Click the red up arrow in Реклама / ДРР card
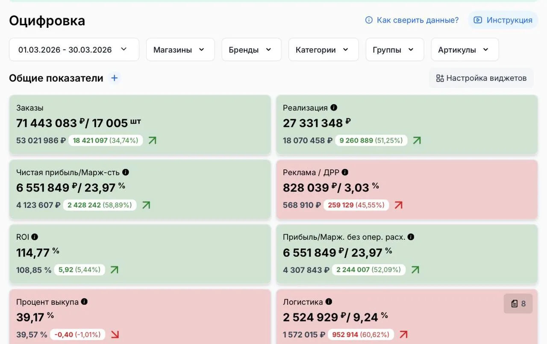This screenshot has width=547, height=344. [398, 205]
